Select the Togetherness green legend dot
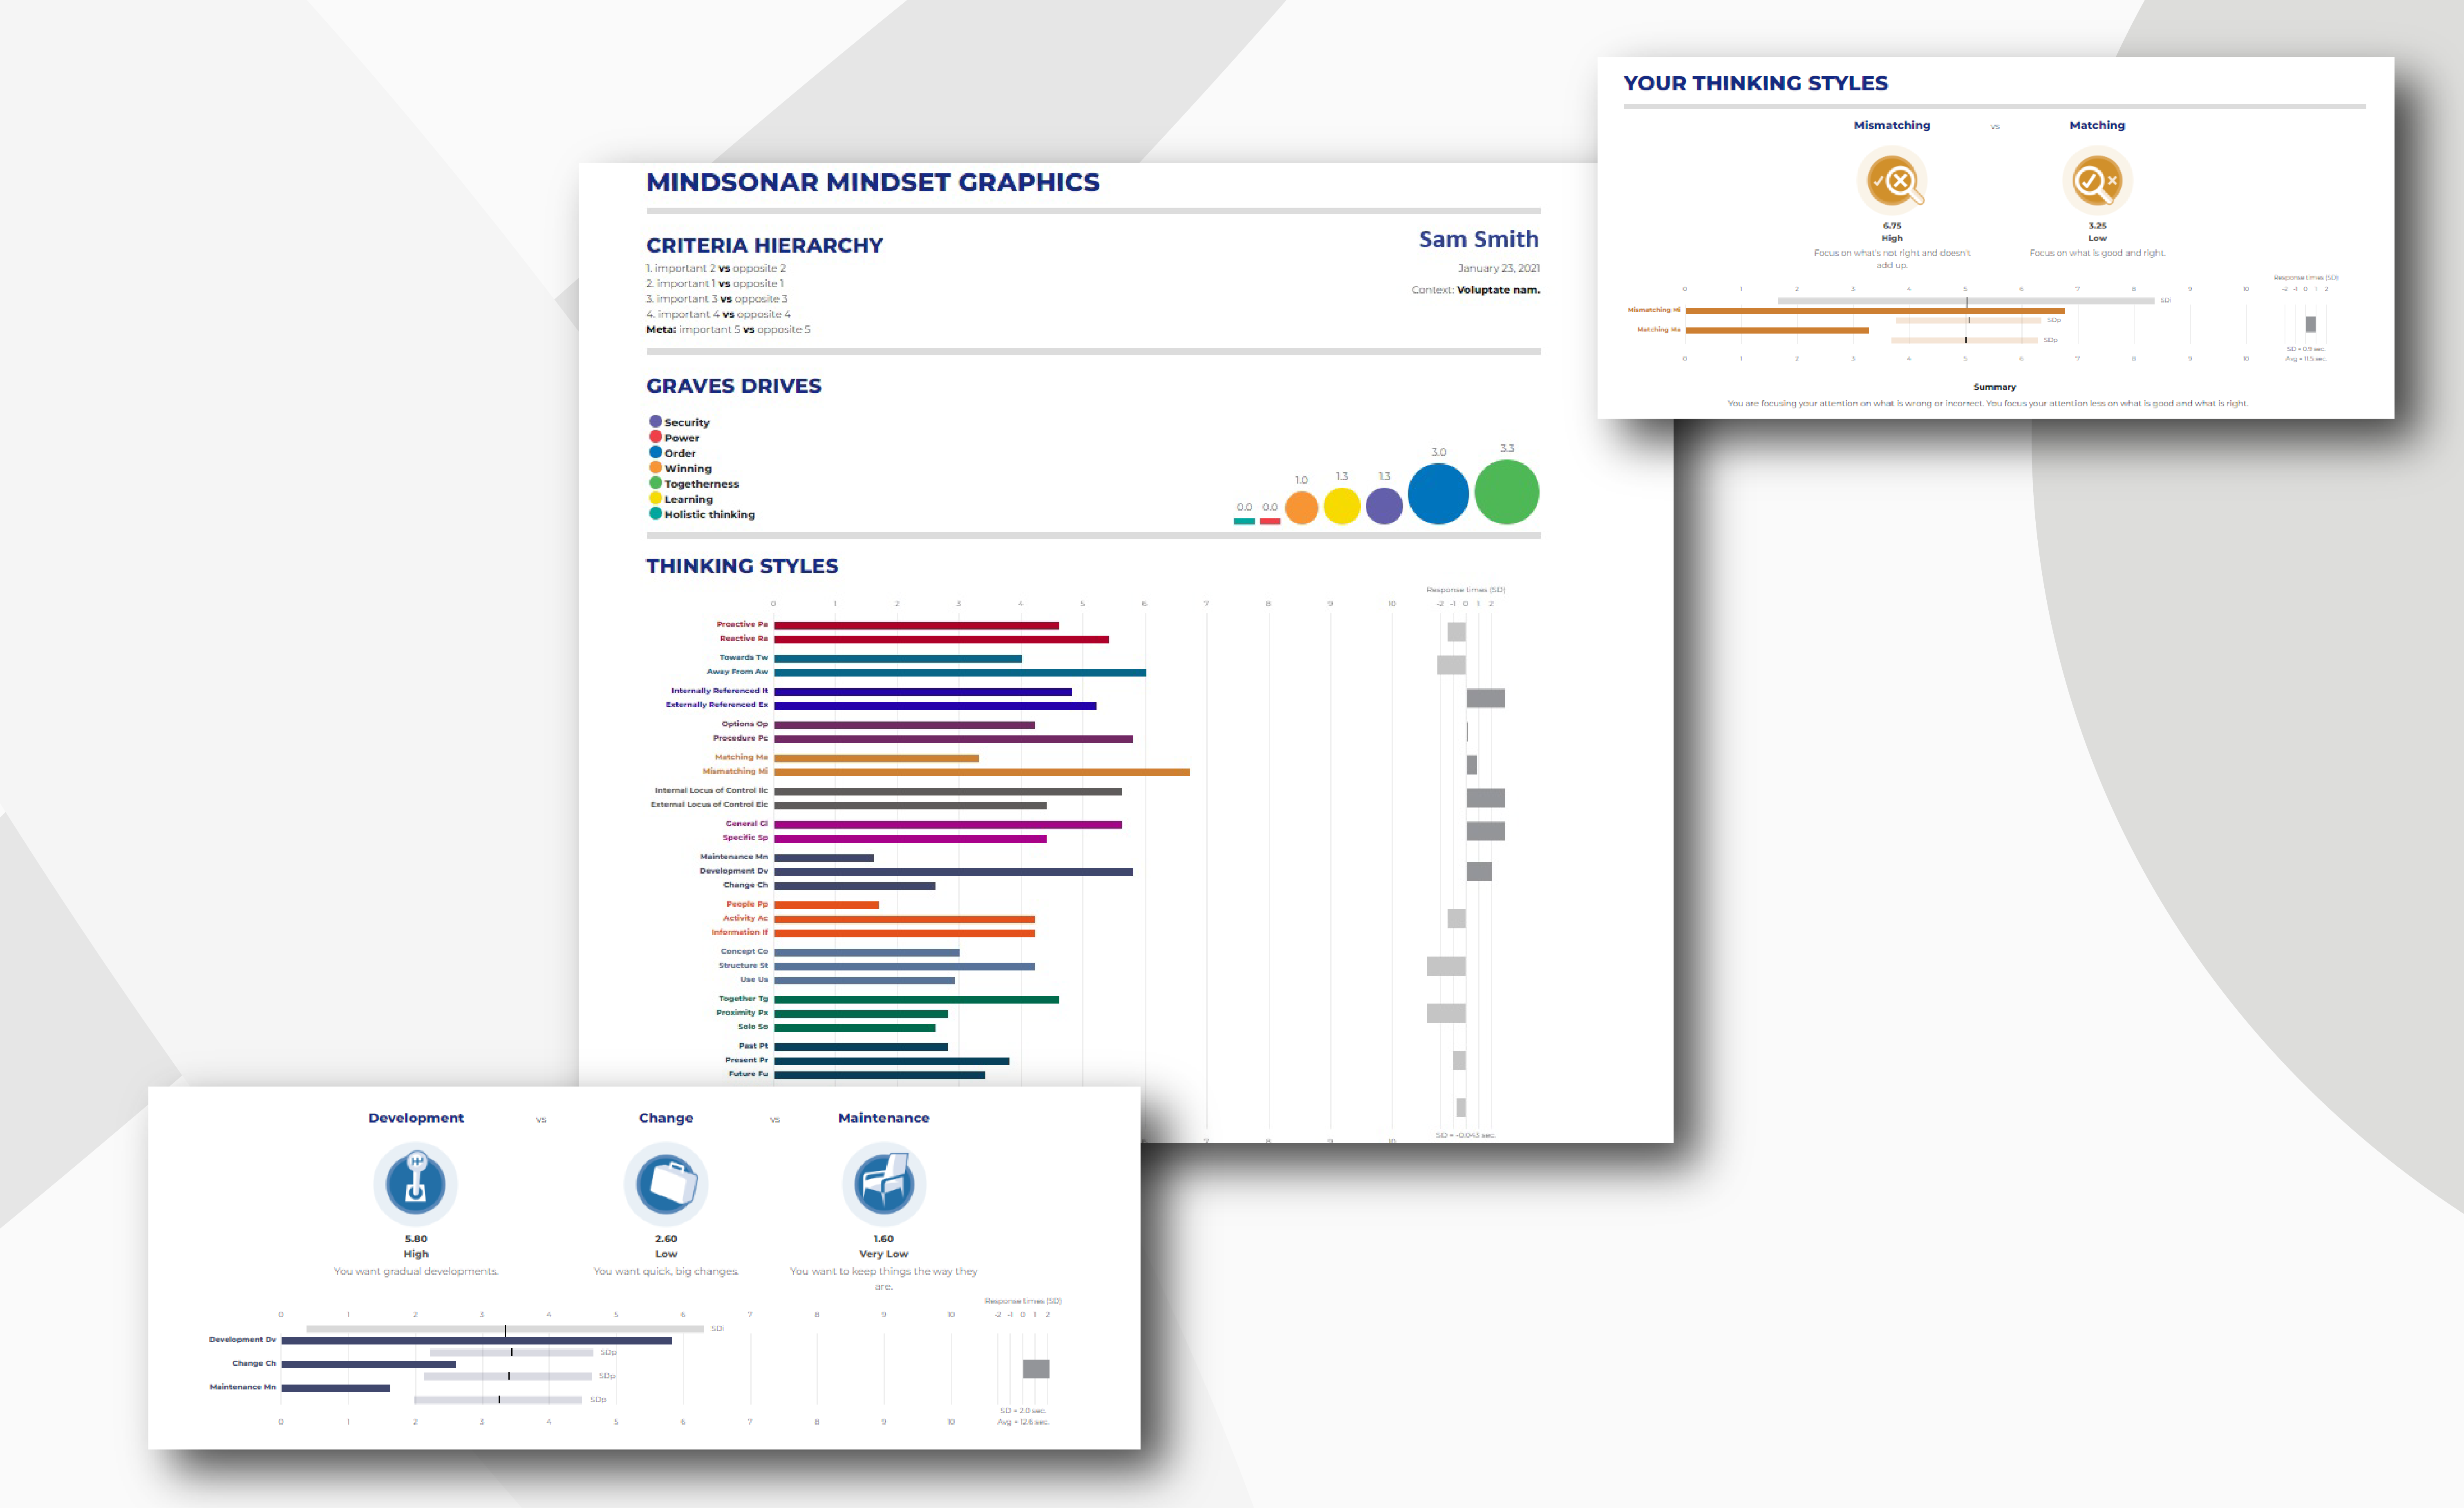Image resolution: width=2464 pixels, height=1508 pixels. [x=656, y=483]
